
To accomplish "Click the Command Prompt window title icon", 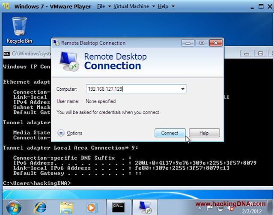I will (7, 54).
